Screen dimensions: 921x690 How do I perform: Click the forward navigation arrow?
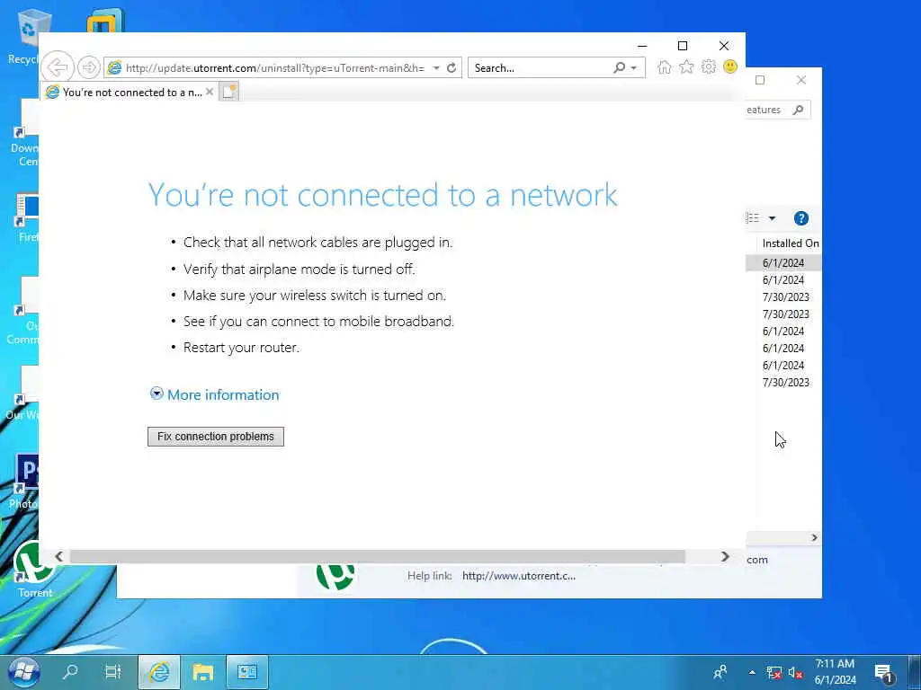89,67
